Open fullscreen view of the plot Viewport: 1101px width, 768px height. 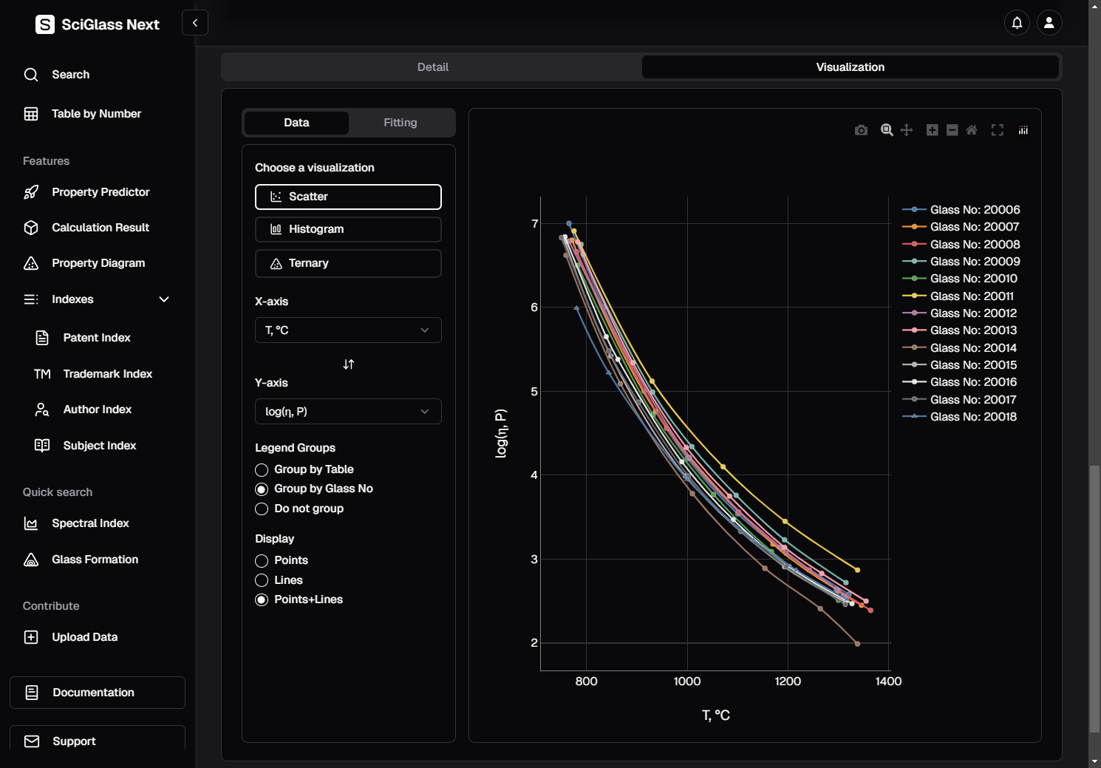point(998,130)
